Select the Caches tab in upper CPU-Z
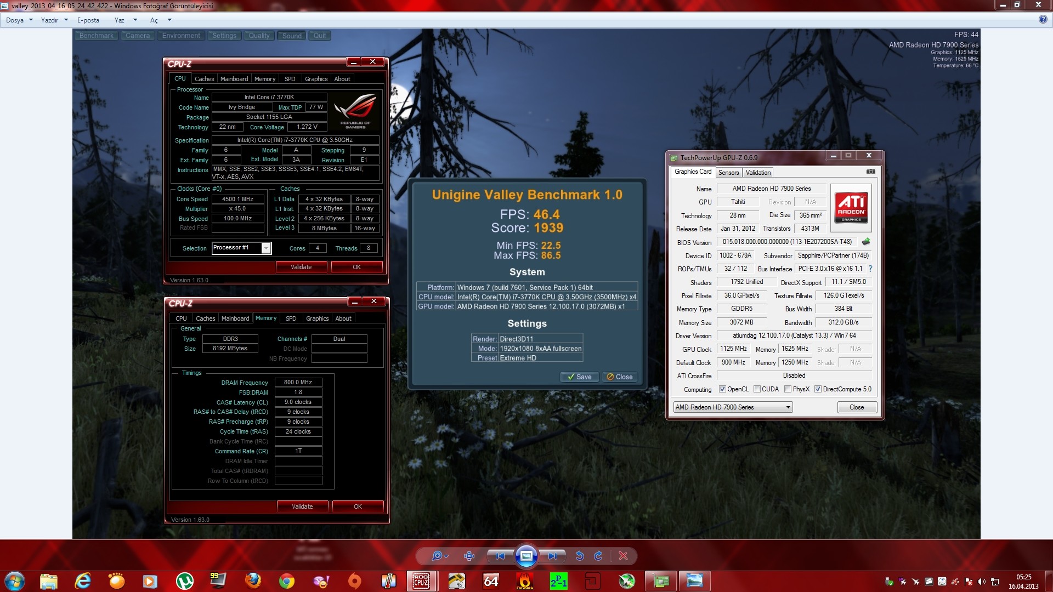Image resolution: width=1053 pixels, height=592 pixels. tap(205, 79)
